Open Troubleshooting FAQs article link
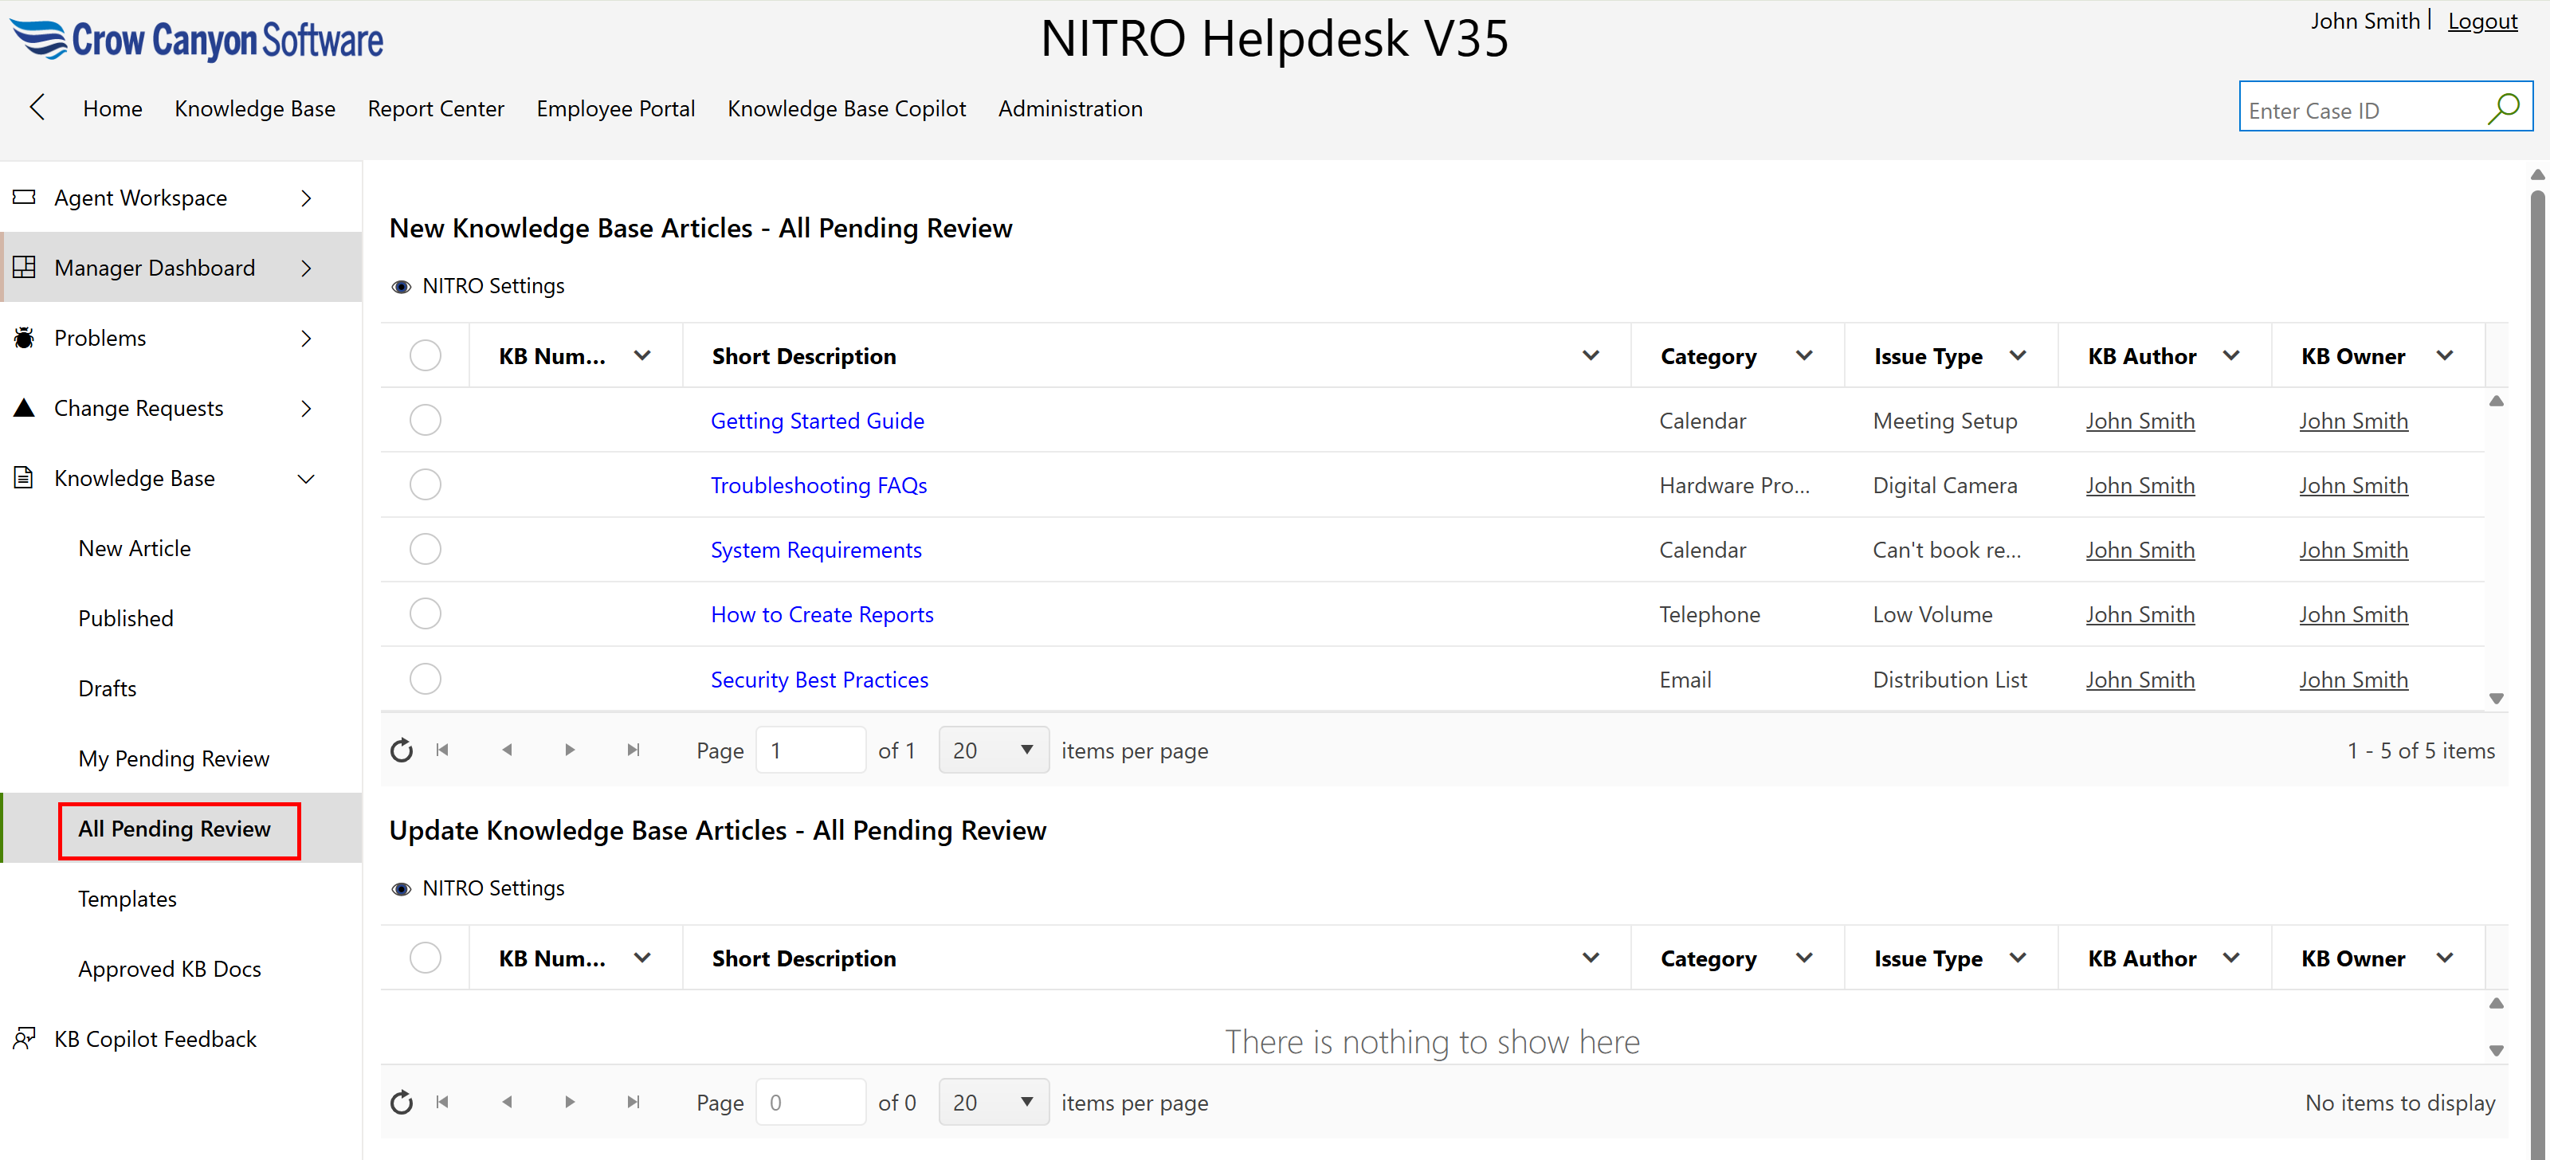 point(818,485)
